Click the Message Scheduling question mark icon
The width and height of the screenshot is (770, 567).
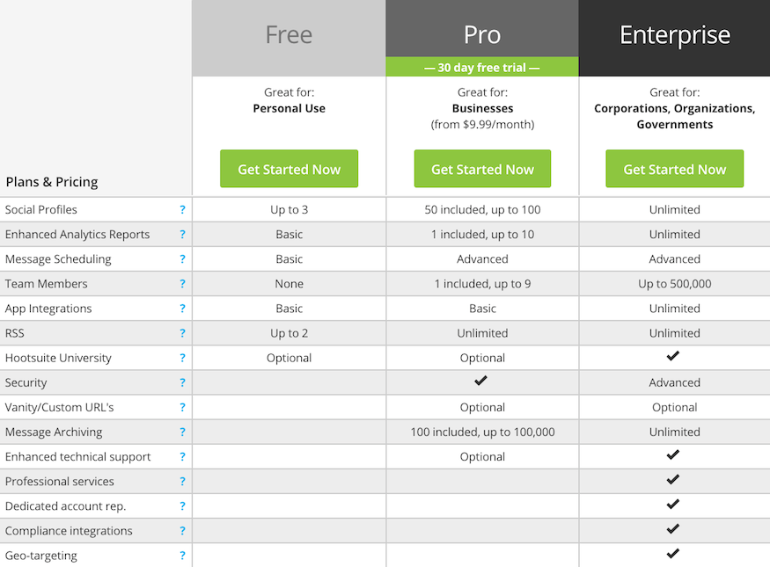click(182, 258)
